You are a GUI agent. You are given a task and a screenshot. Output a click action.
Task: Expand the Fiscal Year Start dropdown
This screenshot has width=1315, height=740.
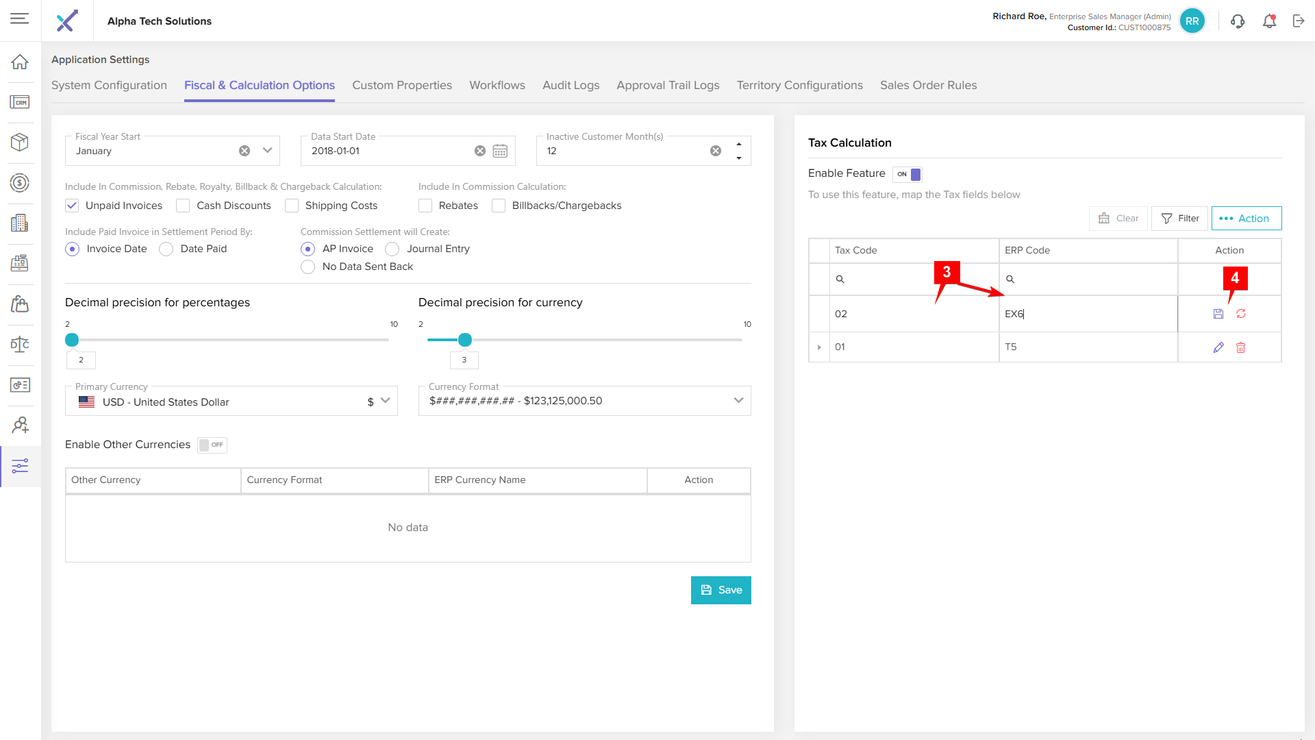[267, 151]
